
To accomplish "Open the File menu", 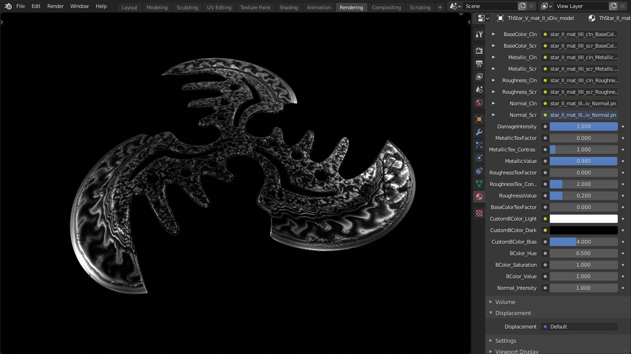I will click(x=20, y=6).
